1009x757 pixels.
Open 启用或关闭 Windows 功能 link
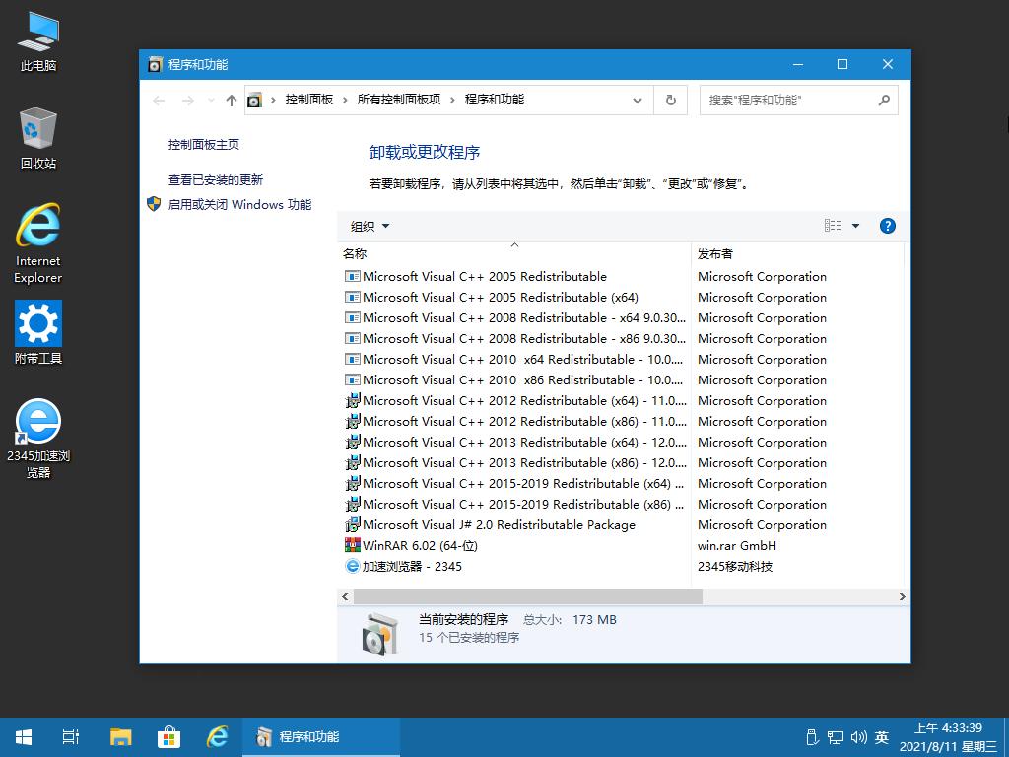pos(239,205)
